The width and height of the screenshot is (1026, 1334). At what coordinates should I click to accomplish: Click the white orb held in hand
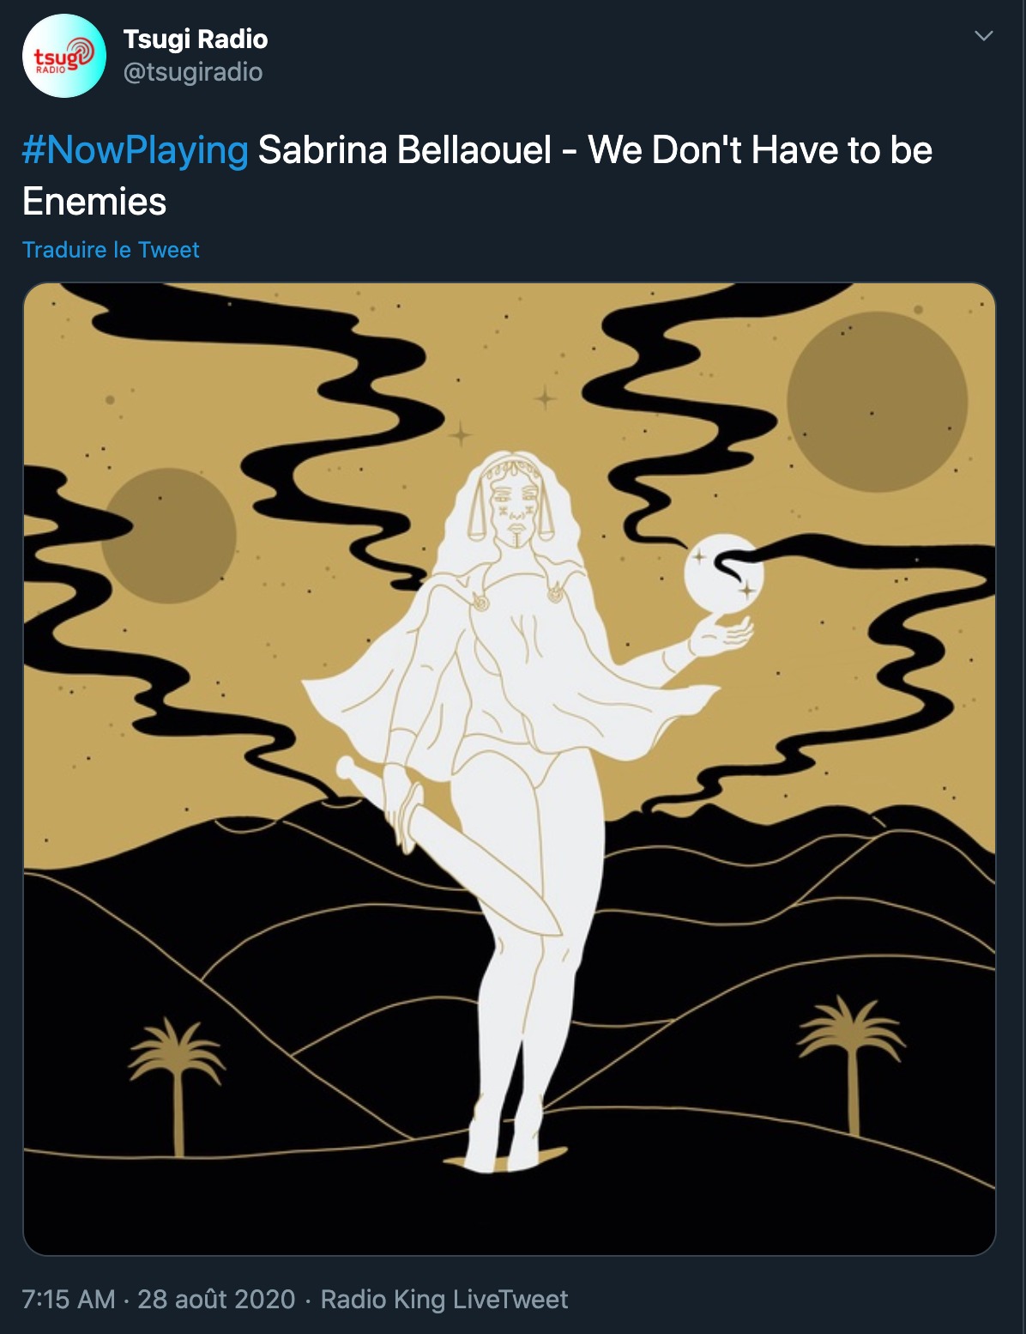[724, 573]
